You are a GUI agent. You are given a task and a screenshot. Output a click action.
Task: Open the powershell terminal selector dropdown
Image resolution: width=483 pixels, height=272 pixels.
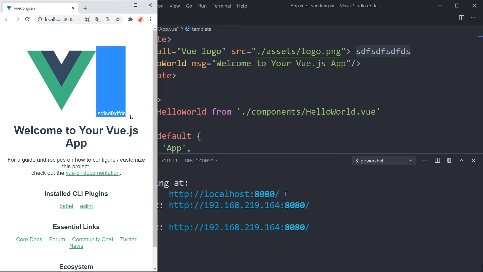pyautogui.click(x=384, y=160)
